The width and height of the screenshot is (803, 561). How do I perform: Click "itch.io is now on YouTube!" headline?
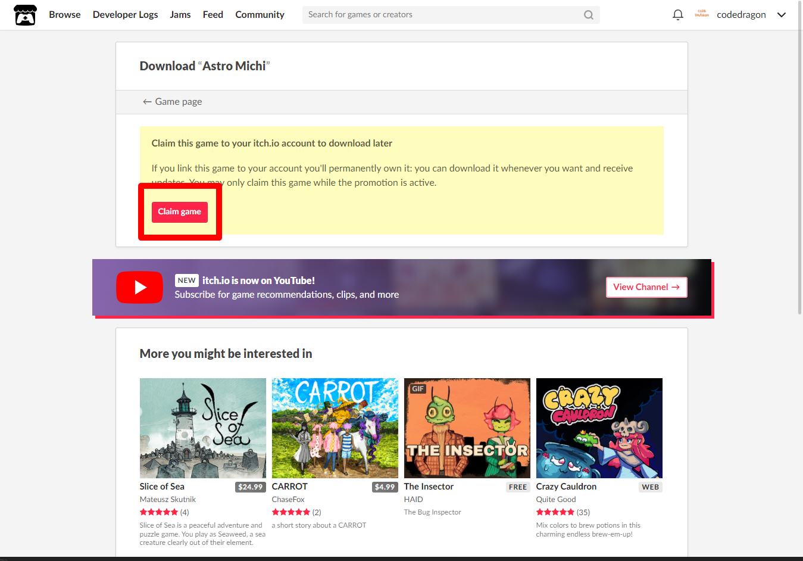(x=258, y=280)
